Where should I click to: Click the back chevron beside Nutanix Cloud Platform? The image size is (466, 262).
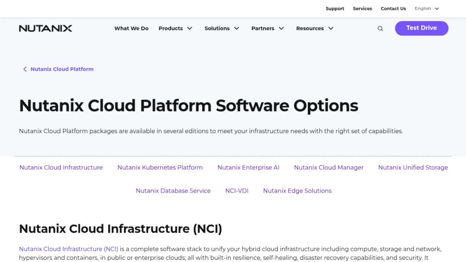point(25,69)
